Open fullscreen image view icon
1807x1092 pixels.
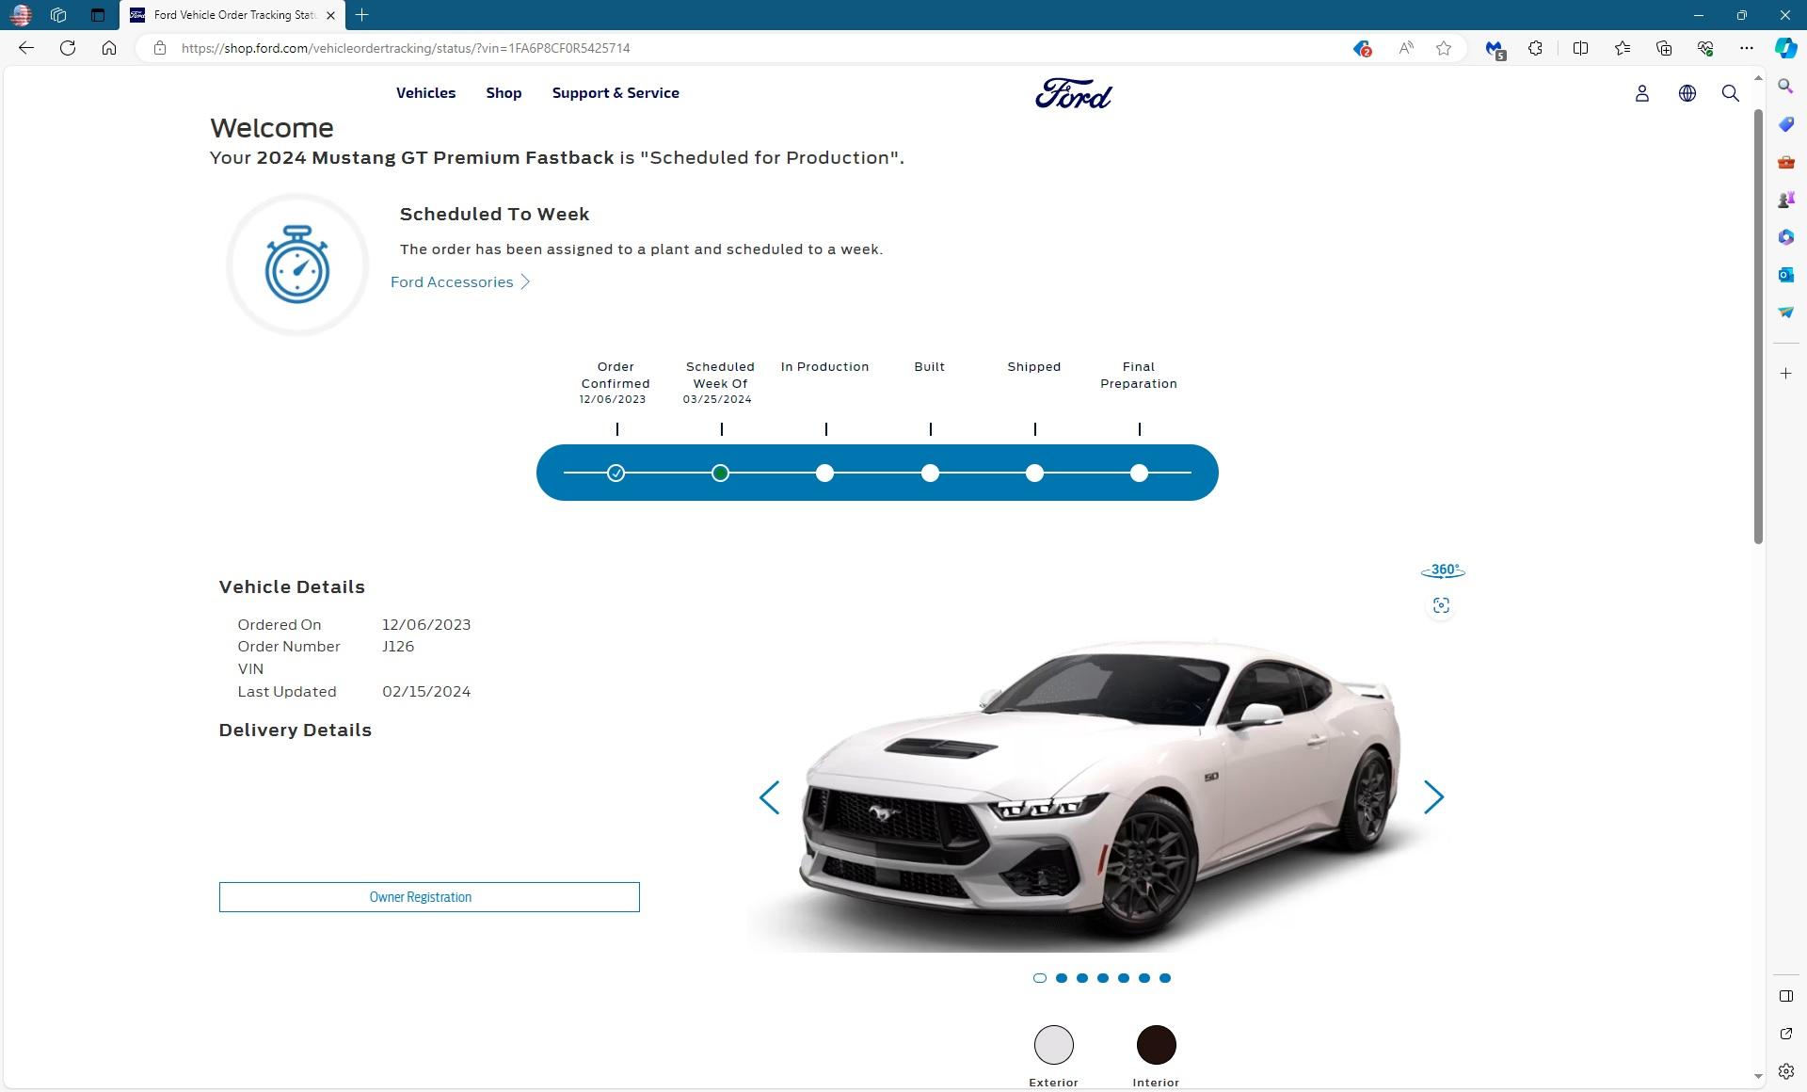1441,605
